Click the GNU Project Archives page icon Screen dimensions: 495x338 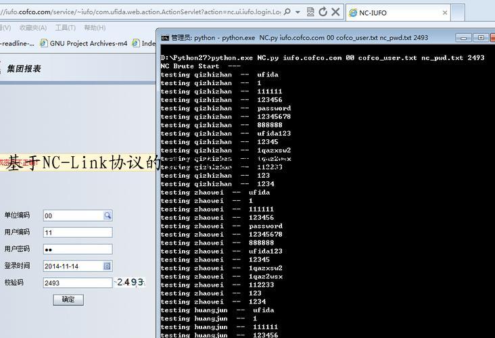(x=44, y=43)
